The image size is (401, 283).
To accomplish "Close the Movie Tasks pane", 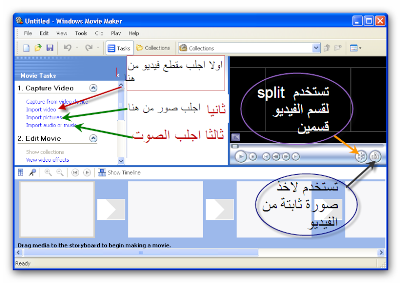I will click(118, 75).
